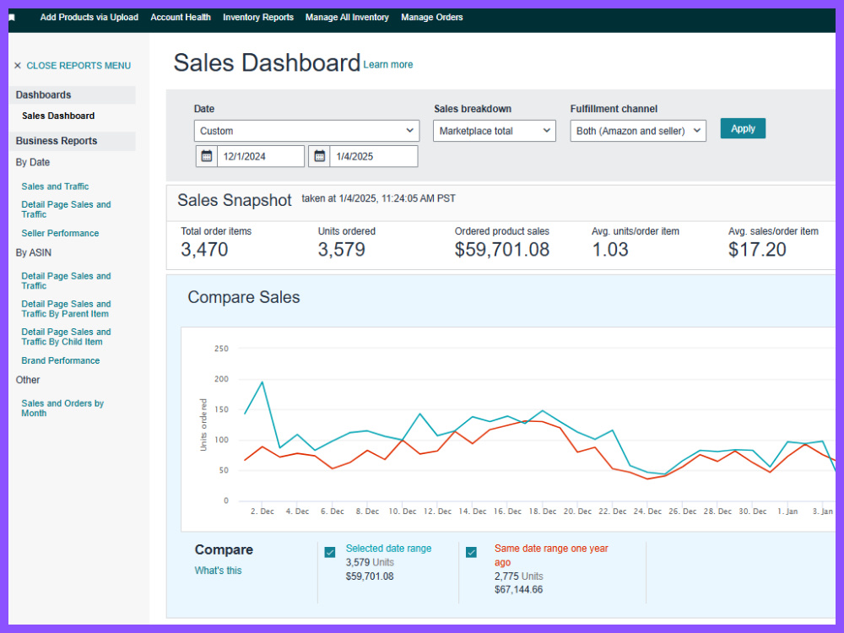Open By Date Detail Page Sales and Traffic
The image size is (844, 633).
[x=66, y=209]
